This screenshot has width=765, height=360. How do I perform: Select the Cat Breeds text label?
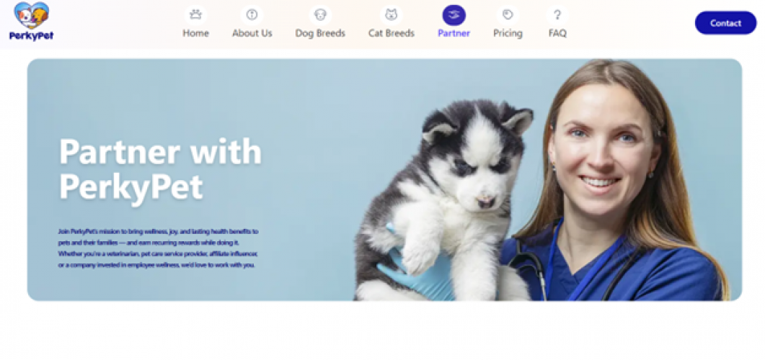[x=392, y=34]
